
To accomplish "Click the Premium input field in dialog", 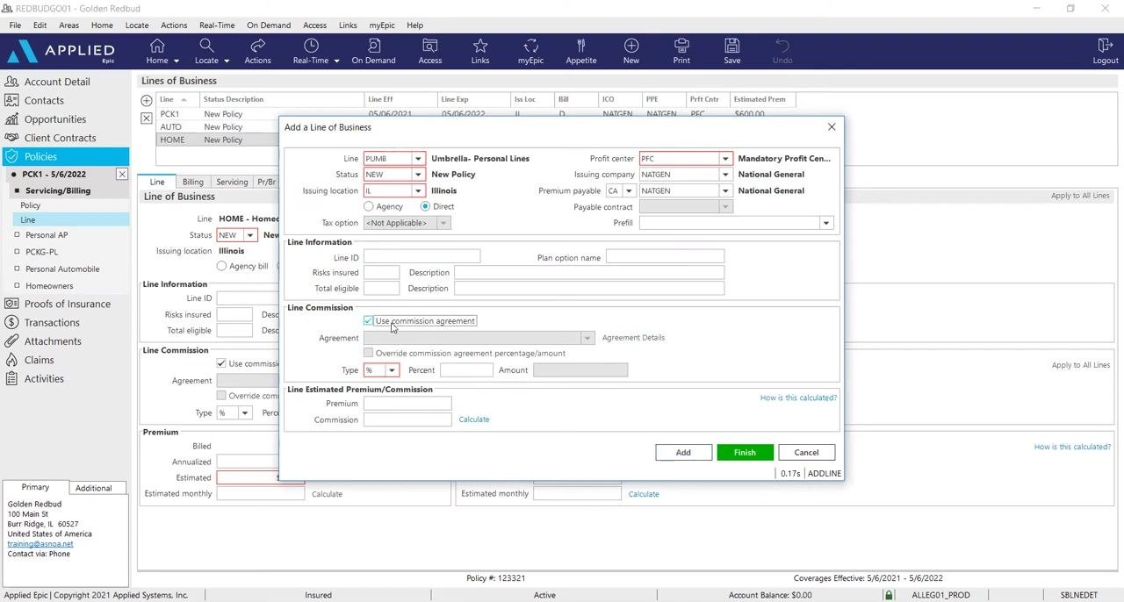I will (x=407, y=404).
